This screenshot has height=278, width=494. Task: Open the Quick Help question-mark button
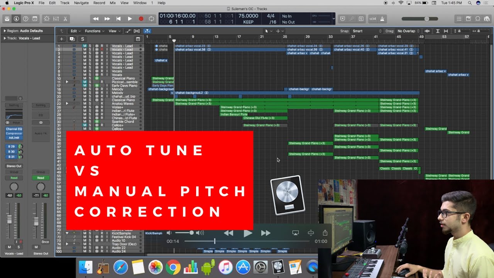[25, 19]
